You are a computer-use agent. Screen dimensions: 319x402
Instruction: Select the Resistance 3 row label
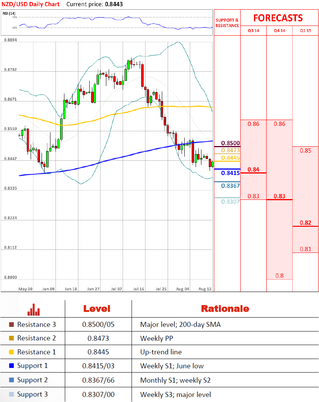[36, 325]
